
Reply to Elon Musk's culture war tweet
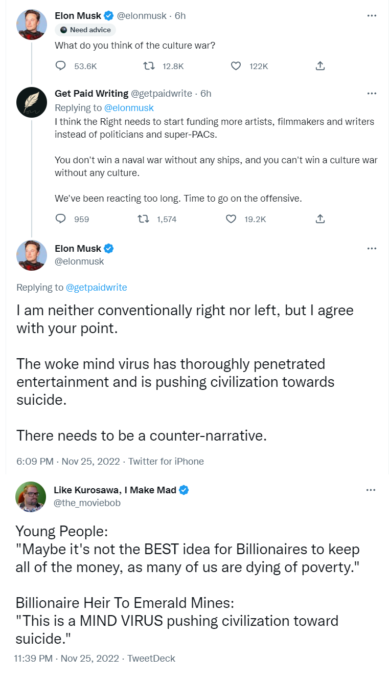tap(61, 66)
